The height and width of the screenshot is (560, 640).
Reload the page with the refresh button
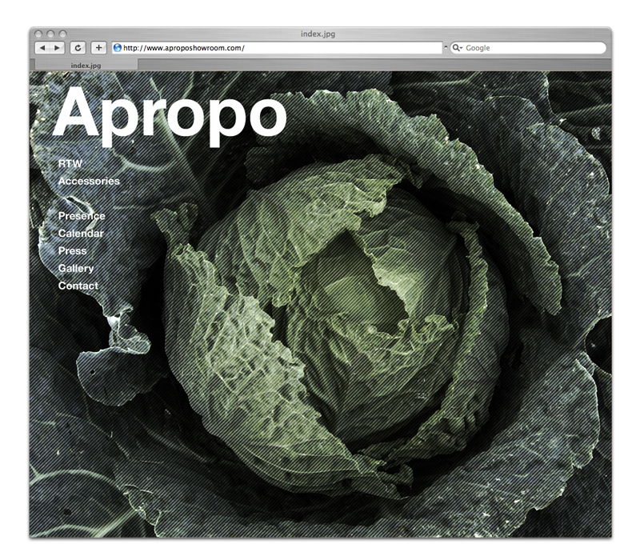(78, 48)
